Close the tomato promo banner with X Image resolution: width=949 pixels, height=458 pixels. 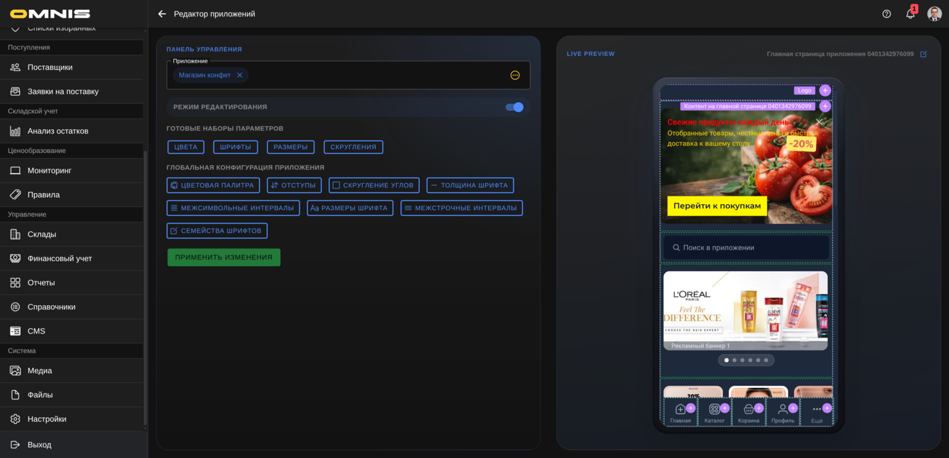(x=819, y=122)
